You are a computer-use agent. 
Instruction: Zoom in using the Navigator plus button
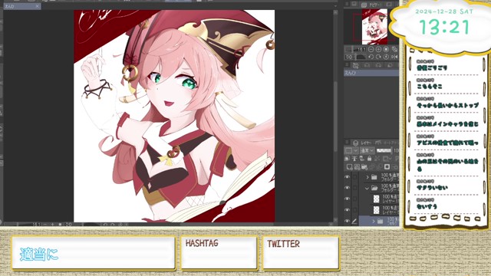point(378,49)
